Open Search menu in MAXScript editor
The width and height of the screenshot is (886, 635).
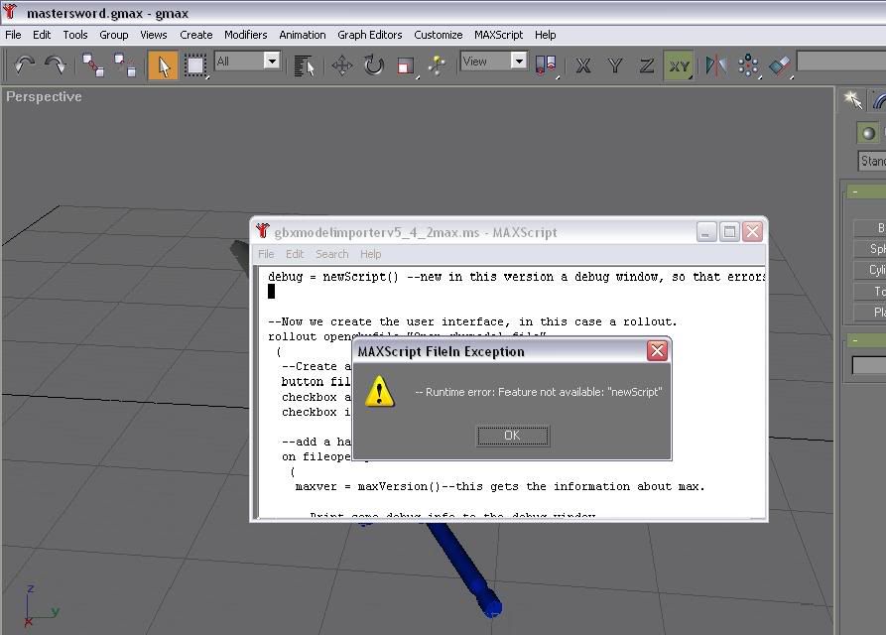pyautogui.click(x=331, y=254)
